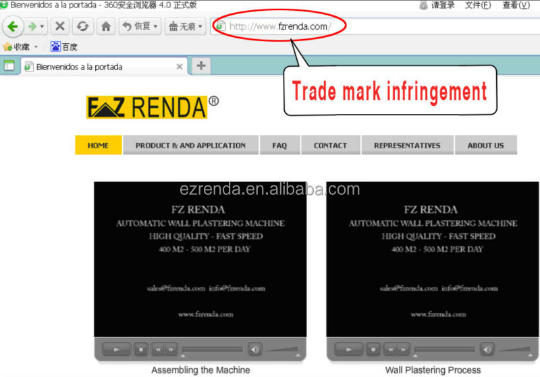
Task: Click the 无痕 incognito button
Action: pyautogui.click(x=182, y=26)
